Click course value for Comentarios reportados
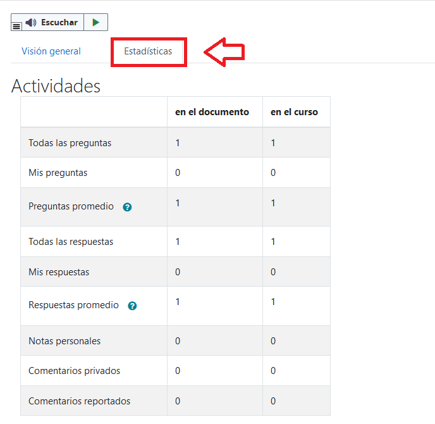The image size is (435, 424). coord(273,401)
